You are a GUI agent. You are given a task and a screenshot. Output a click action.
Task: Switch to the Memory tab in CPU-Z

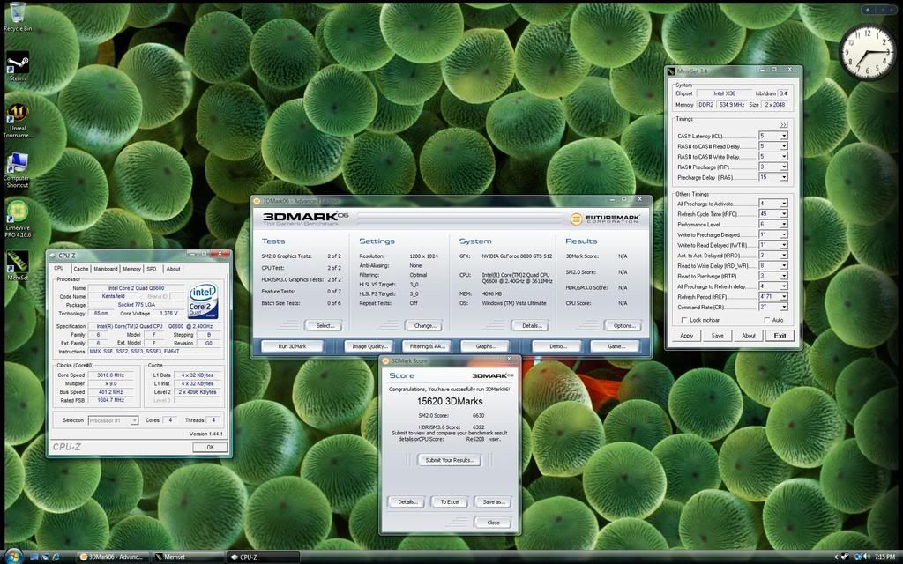pyautogui.click(x=132, y=269)
